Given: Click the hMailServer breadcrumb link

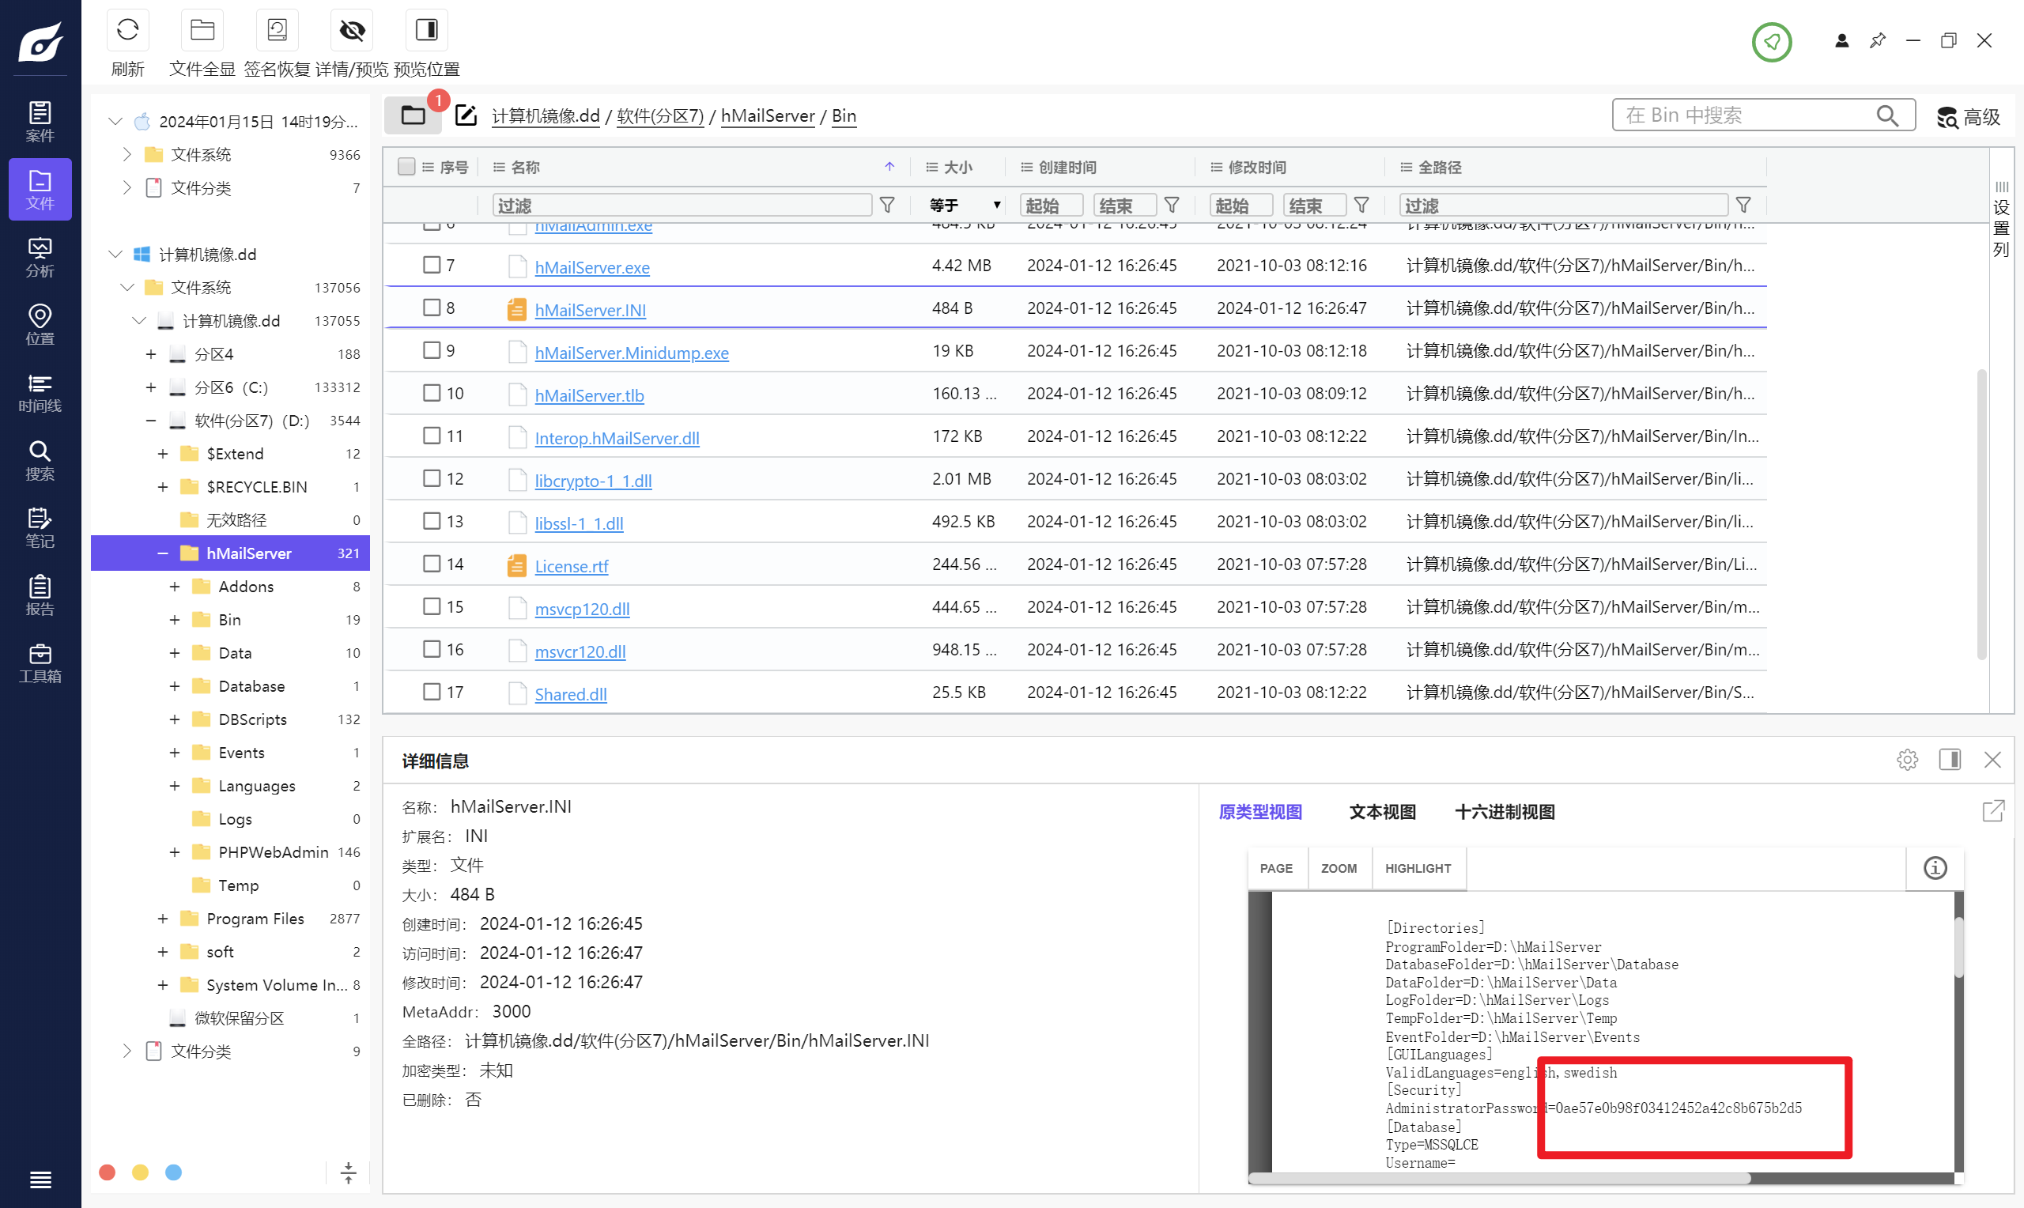Looking at the screenshot, I should [768, 115].
